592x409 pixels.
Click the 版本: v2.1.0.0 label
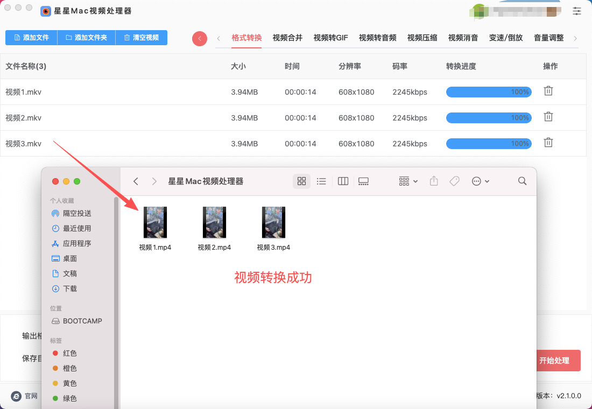[559, 396]
